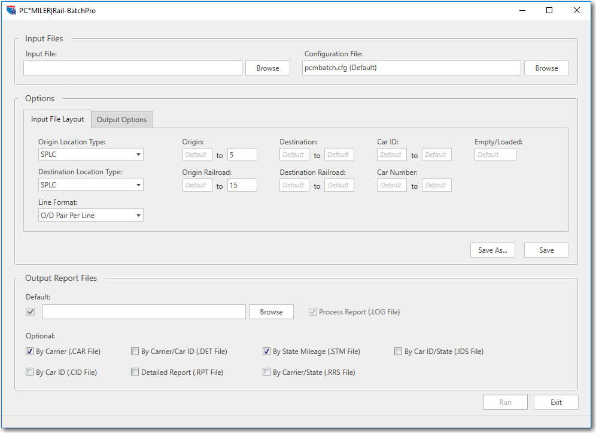Click the PC*MILER app icon in title bar
596x433 pixels.
tap(11, 10)
